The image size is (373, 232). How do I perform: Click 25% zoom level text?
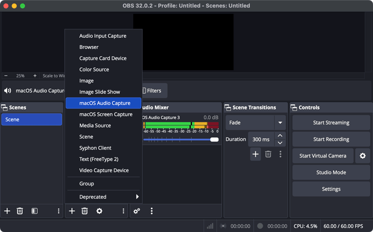[x=20, y=76]
